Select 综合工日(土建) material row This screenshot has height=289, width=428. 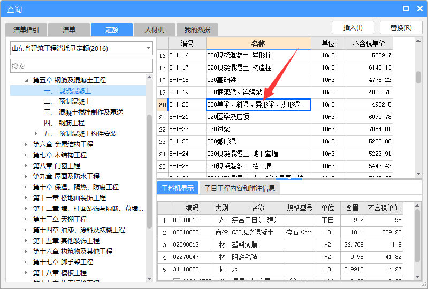pos(280,220)
